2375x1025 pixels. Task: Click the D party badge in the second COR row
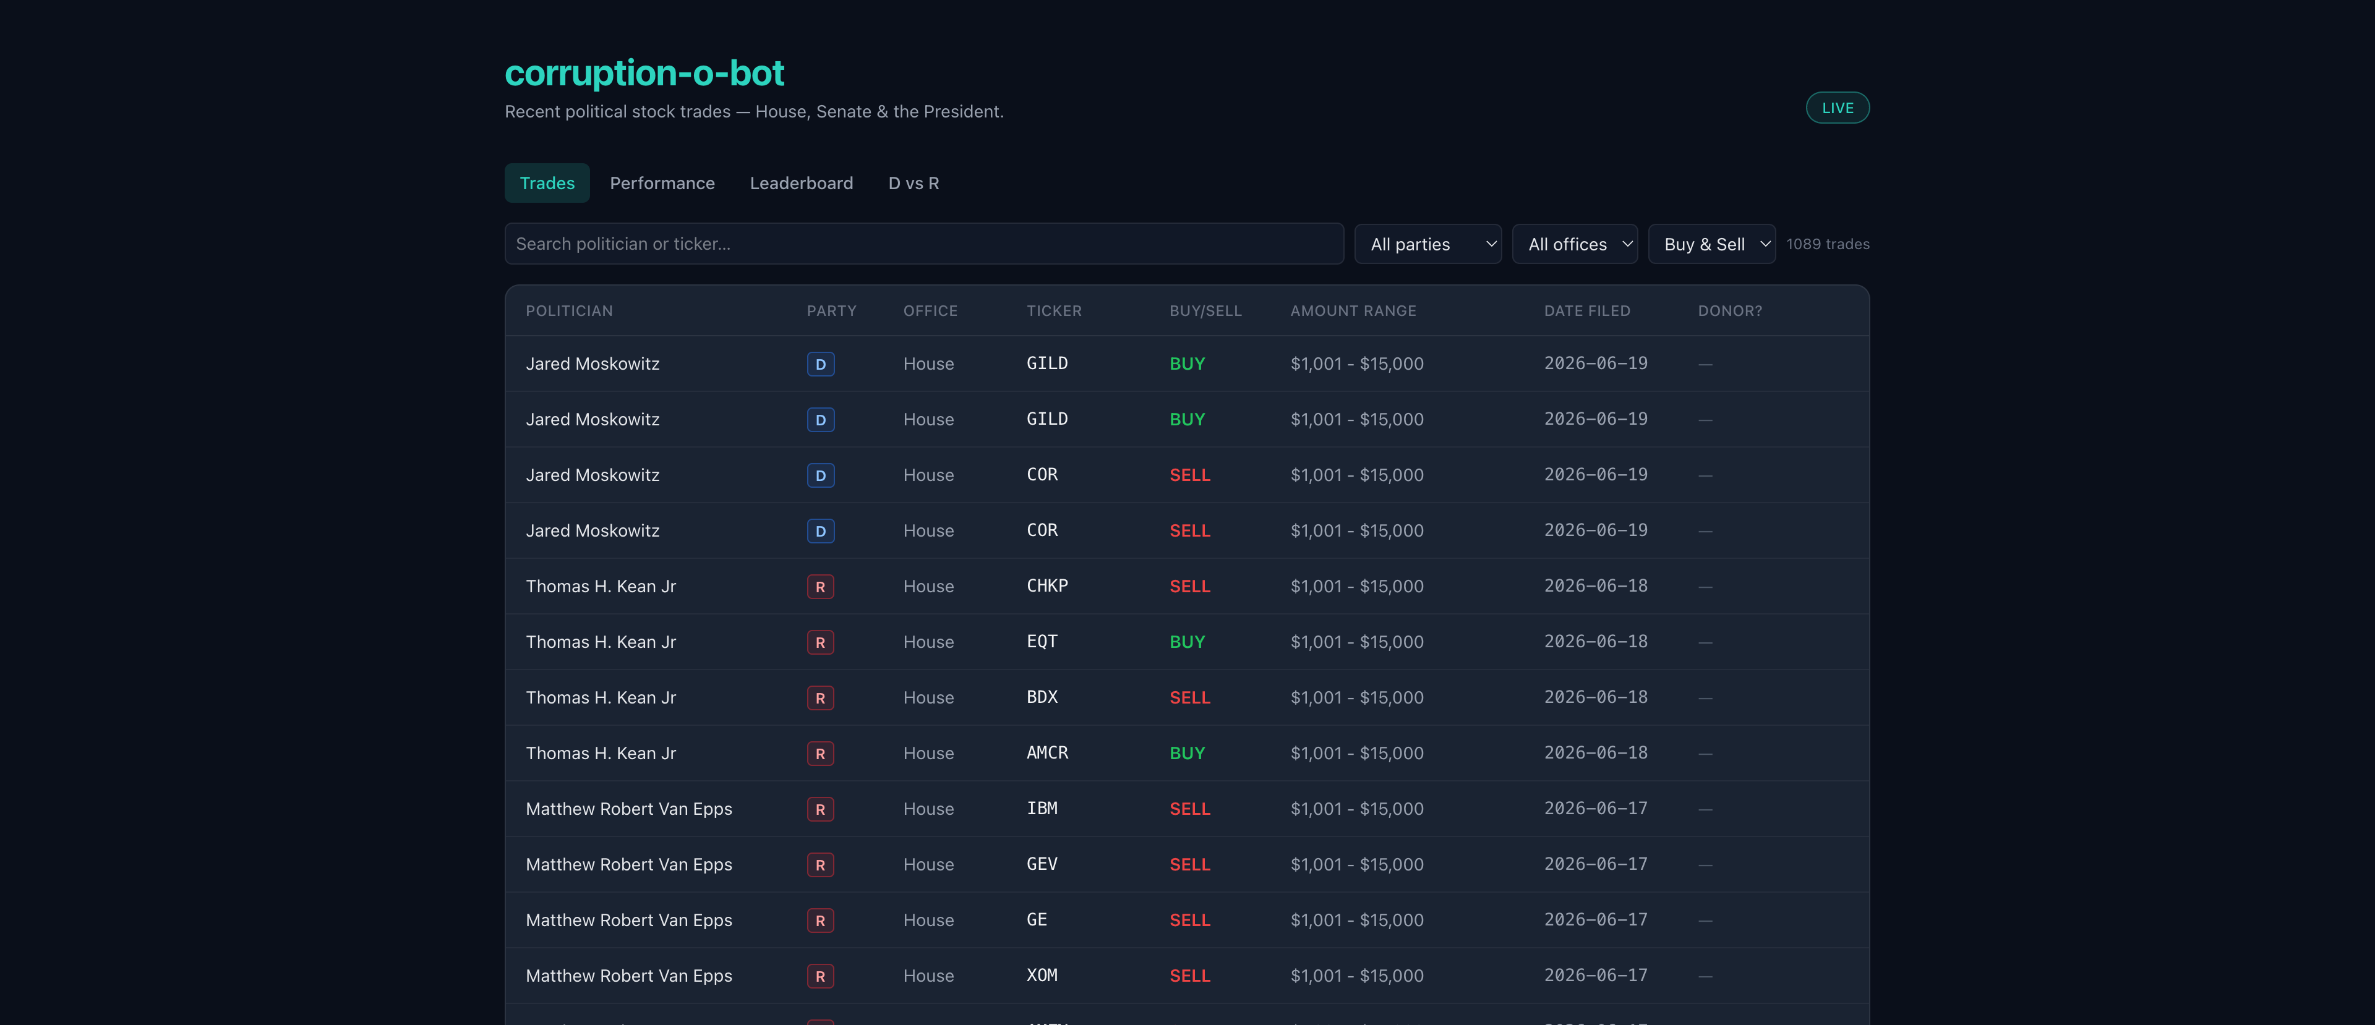(819, 531)
